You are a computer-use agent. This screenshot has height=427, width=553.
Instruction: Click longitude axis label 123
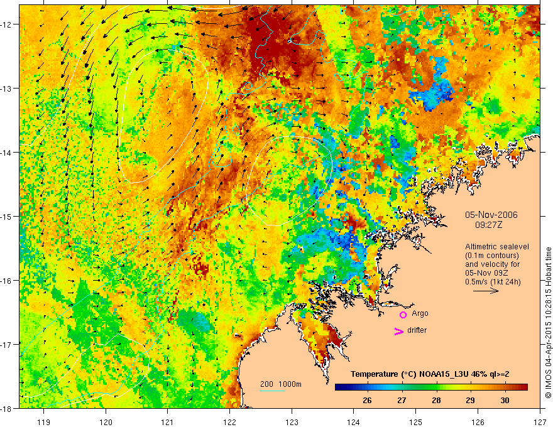292,422
